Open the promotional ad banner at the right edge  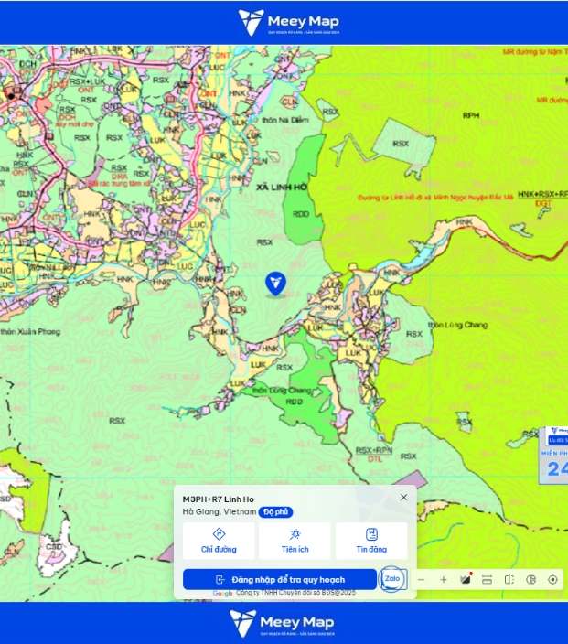point(554,455)
